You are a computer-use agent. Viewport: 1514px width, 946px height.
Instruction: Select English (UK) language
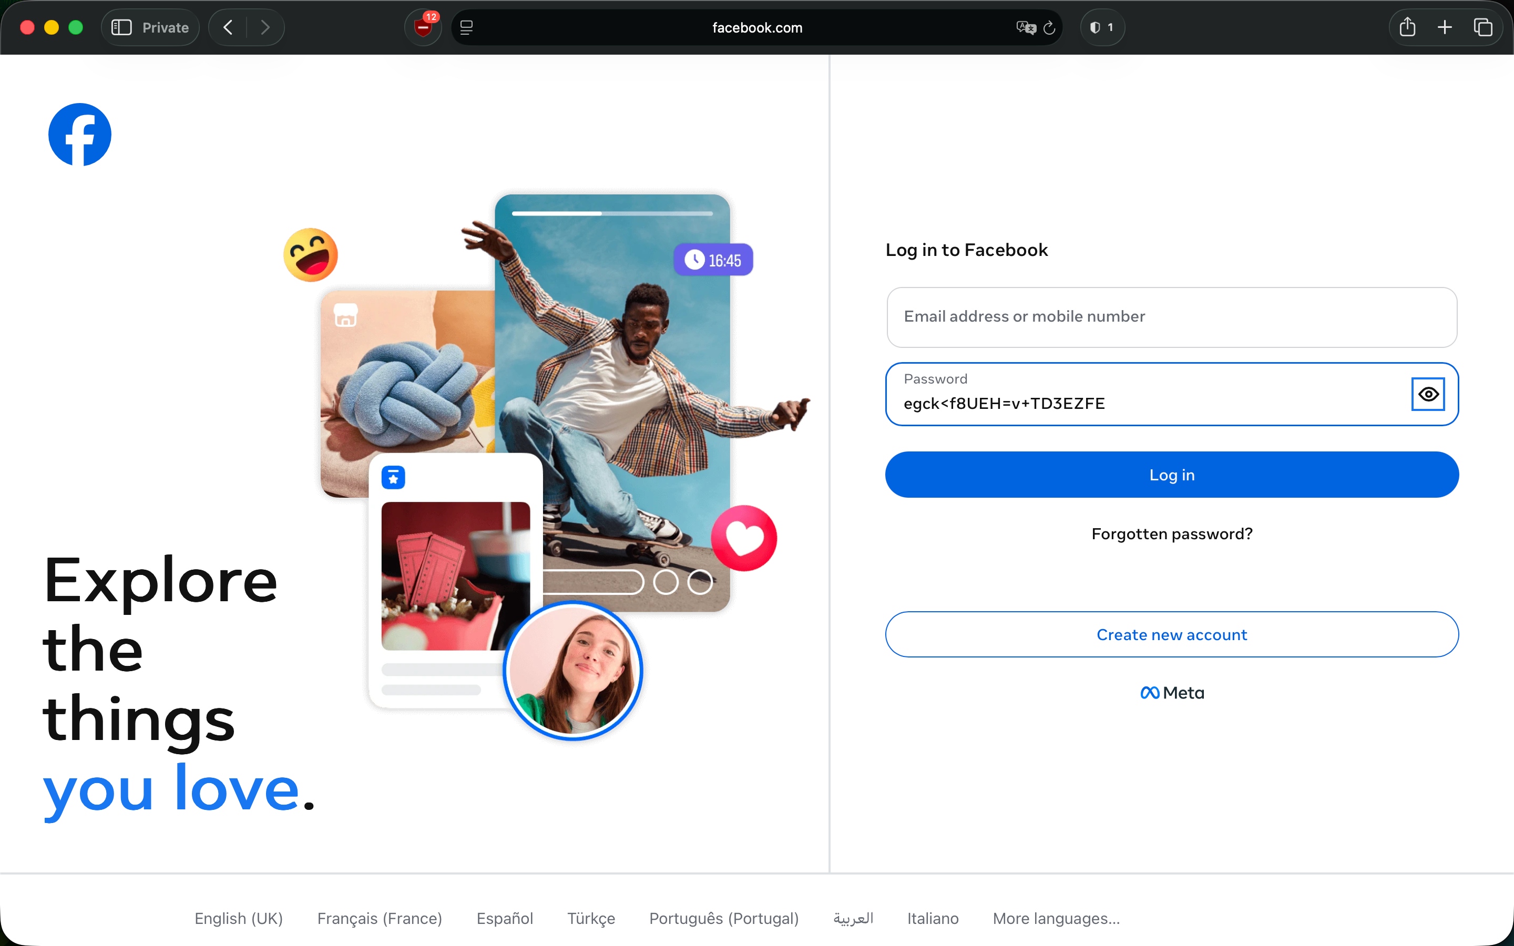(238, 919)
